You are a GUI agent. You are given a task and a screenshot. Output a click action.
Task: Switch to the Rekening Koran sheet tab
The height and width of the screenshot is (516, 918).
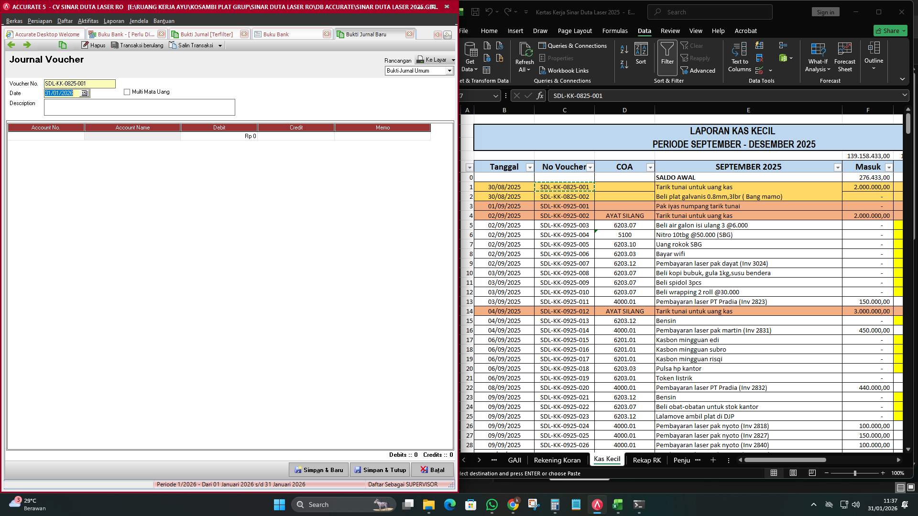(x=557, y=460)
